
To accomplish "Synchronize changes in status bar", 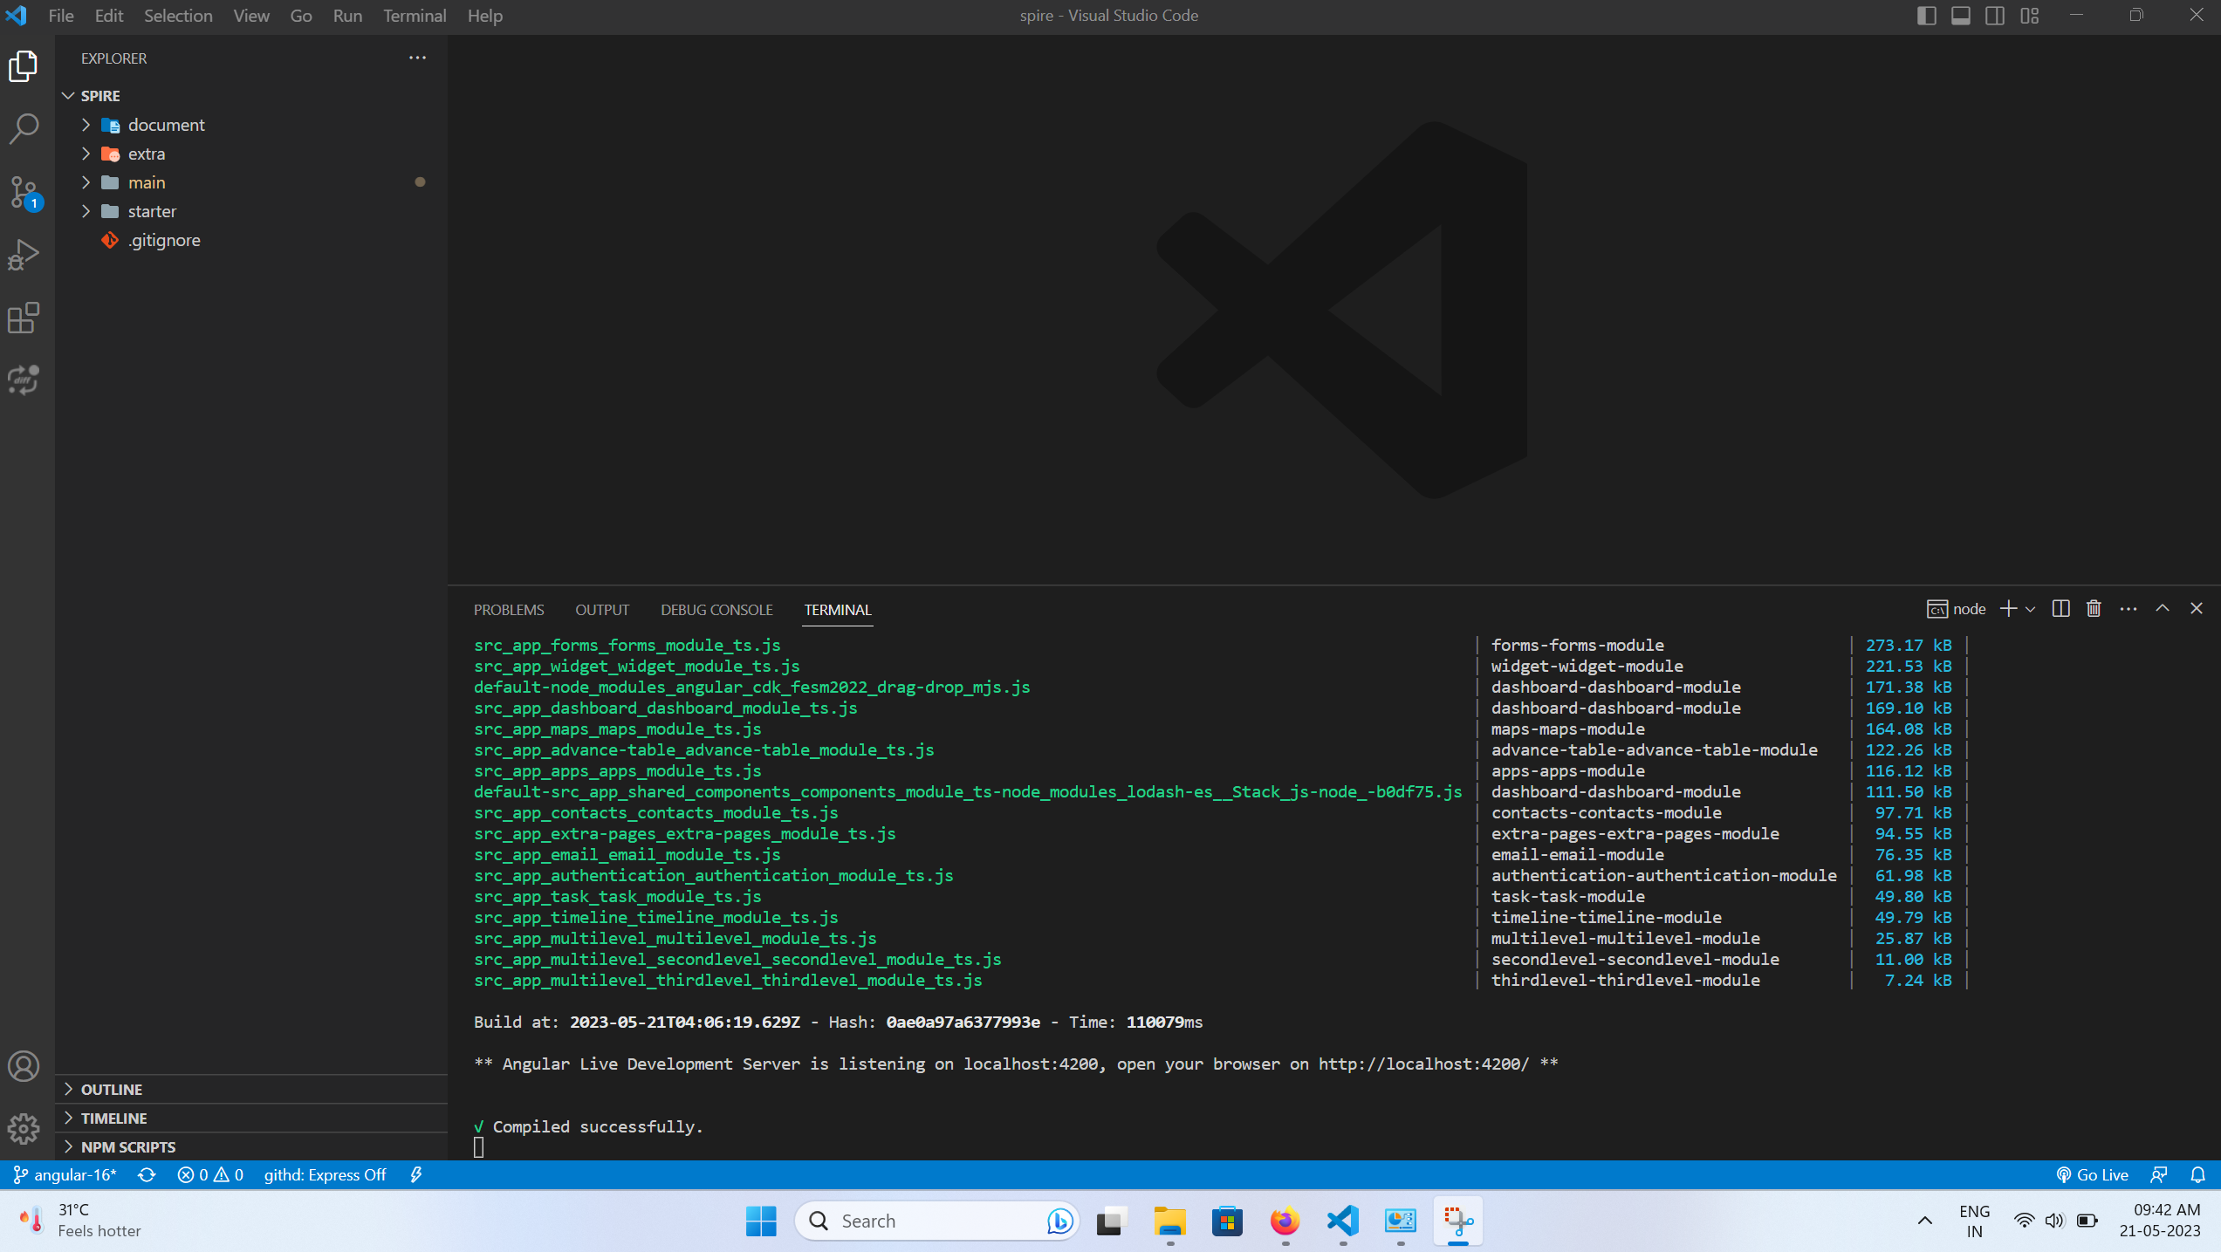I will coord(147,1175).
